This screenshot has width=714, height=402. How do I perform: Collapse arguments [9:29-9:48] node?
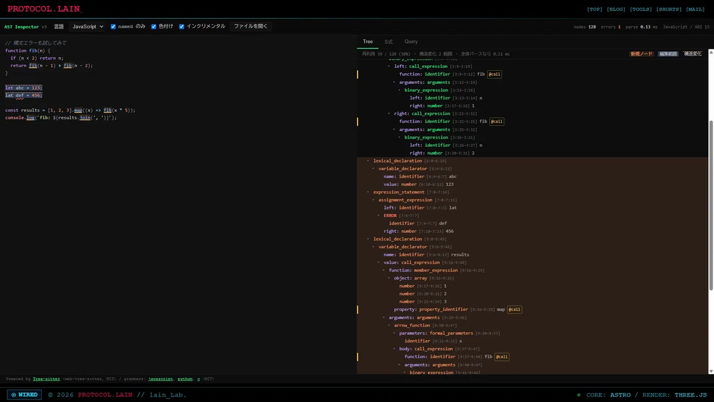(x=384, y=317)
